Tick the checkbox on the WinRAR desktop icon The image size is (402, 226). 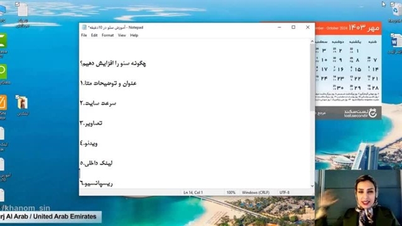17,97
